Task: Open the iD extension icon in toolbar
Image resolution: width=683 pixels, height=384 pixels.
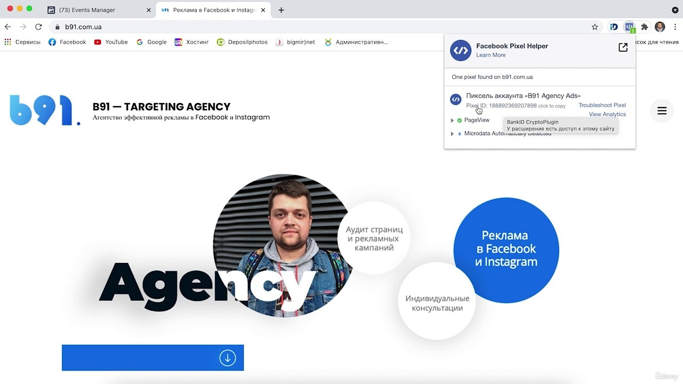Action: (614, 27)
